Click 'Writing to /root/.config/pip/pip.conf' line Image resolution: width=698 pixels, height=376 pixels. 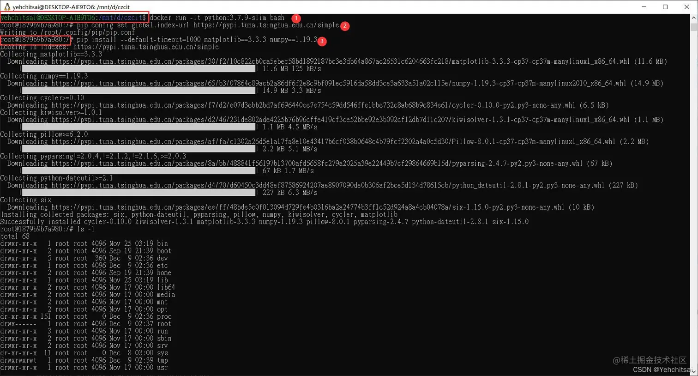[x=67, y=32]
